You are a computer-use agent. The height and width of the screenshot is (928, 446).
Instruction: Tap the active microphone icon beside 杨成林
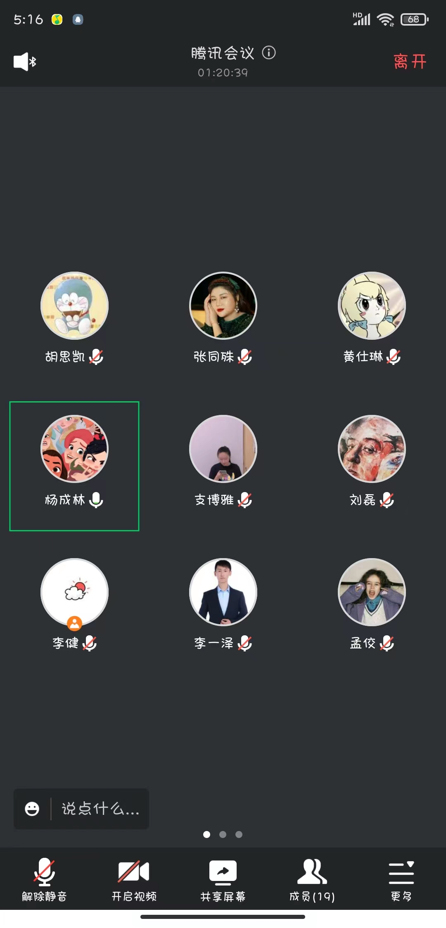(x=96, y=500)
